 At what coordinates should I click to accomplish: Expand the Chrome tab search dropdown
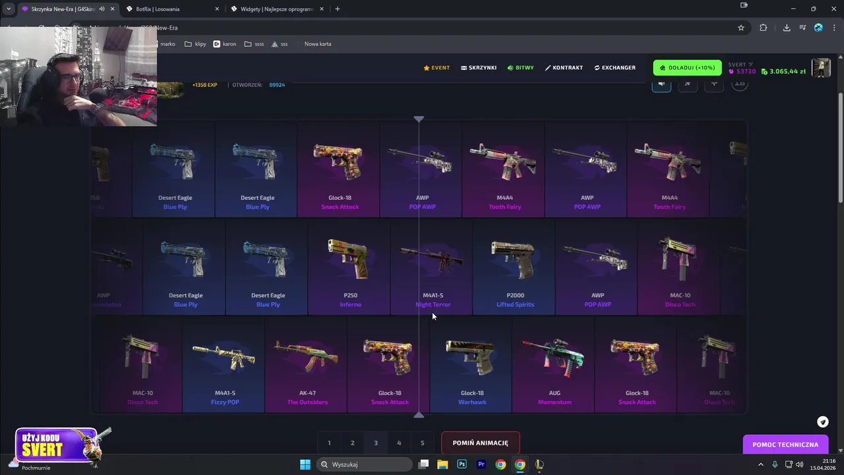click(x=9, y=9)
